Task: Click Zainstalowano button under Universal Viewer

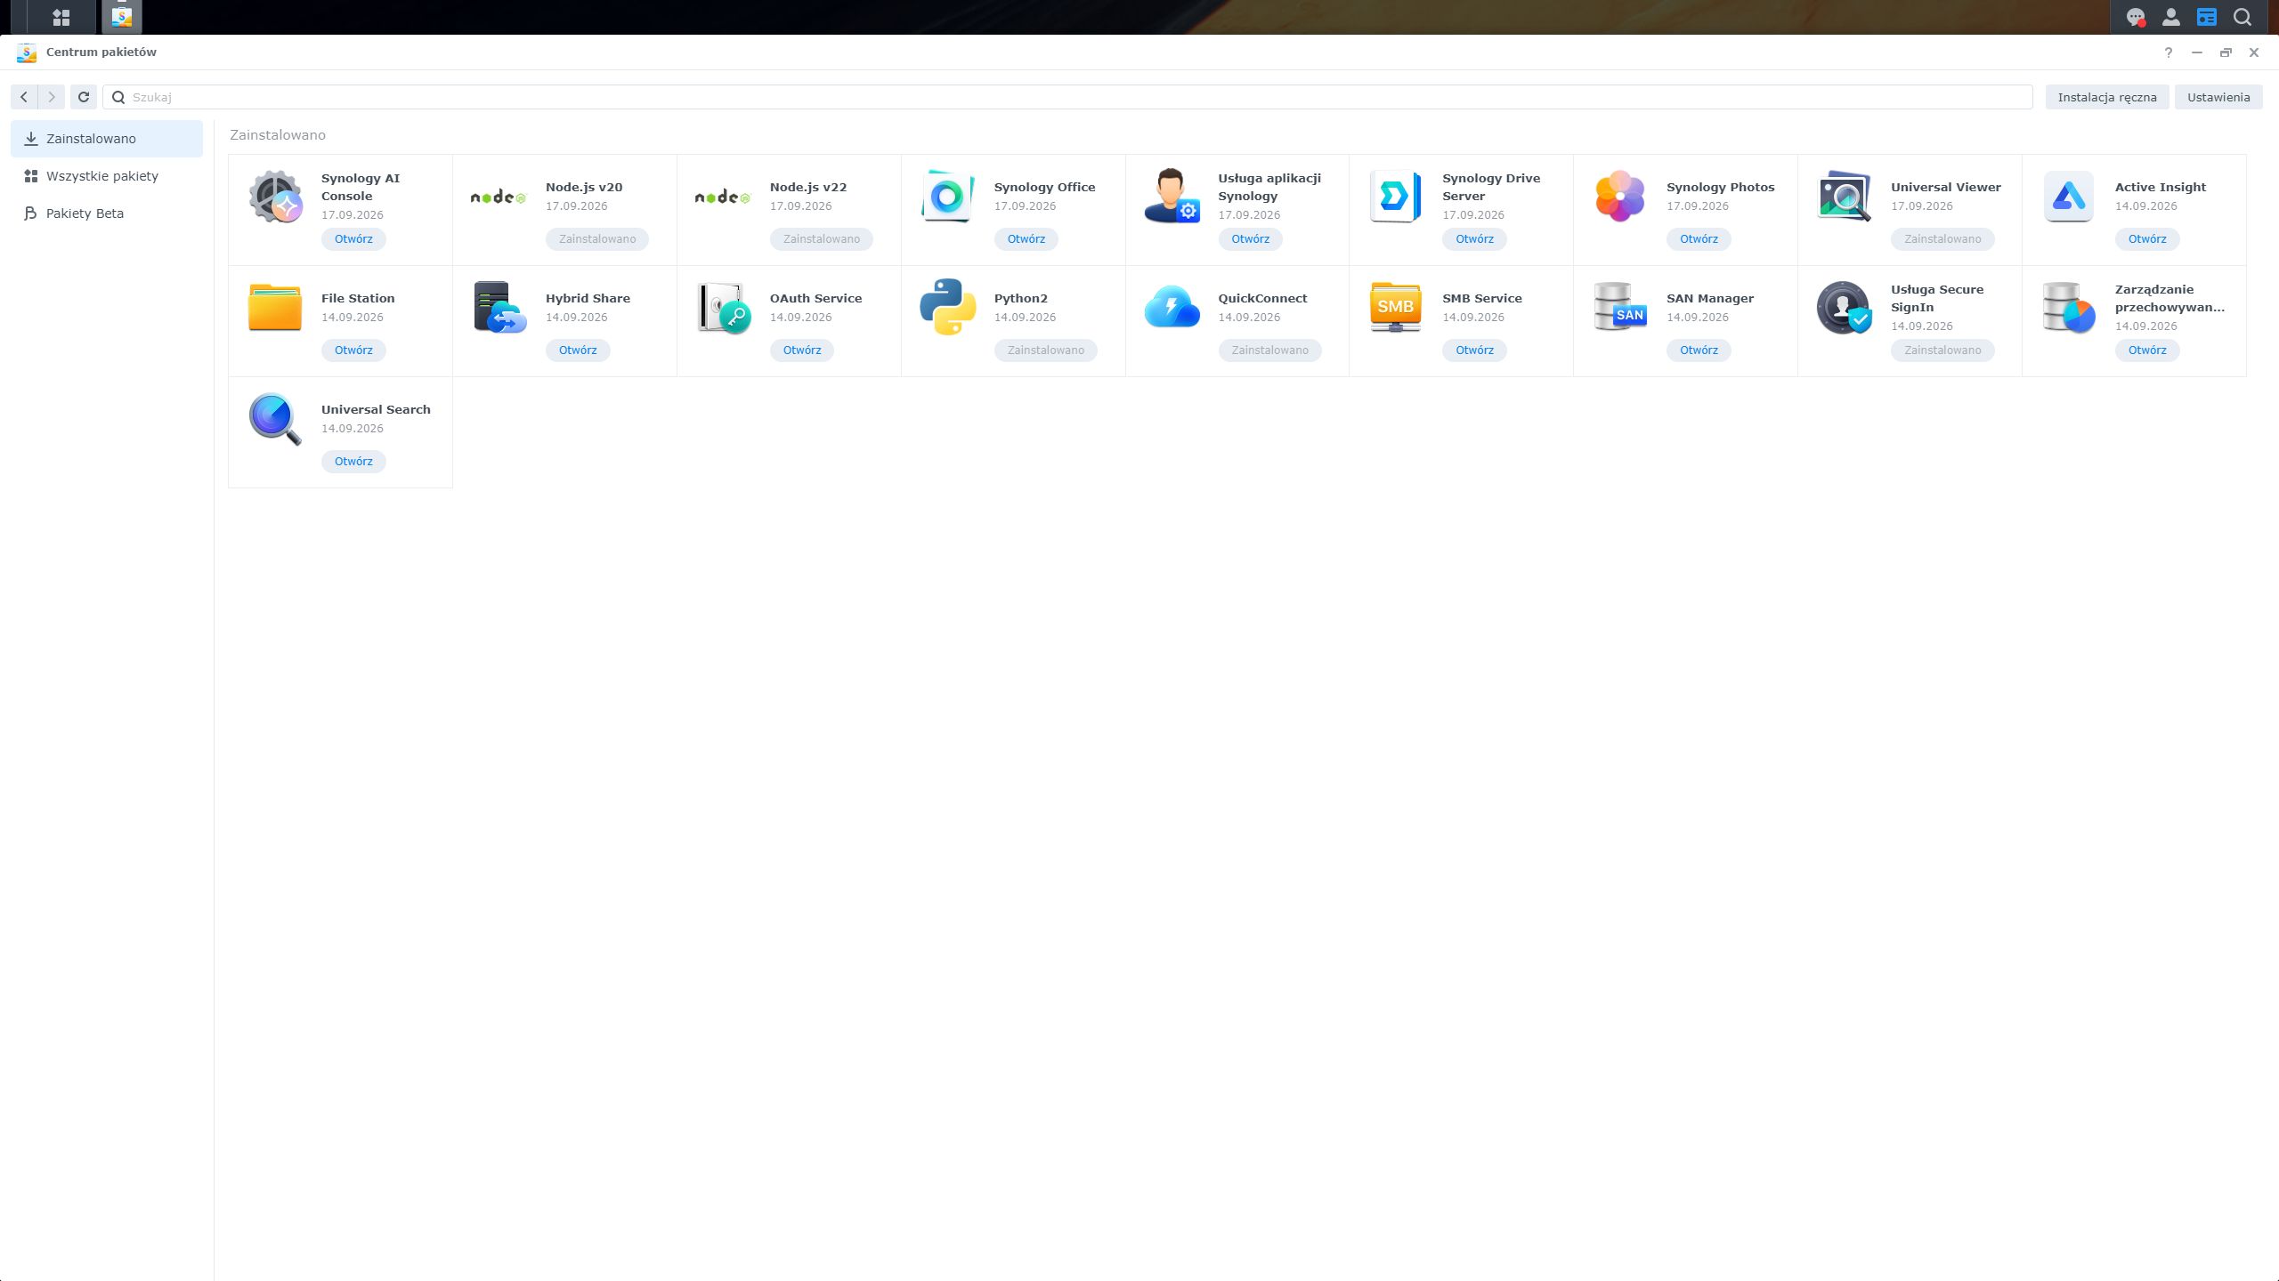Action: click(1942, 239)
